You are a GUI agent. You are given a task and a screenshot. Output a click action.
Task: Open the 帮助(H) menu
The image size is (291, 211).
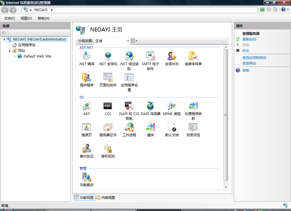pos(43,18)
